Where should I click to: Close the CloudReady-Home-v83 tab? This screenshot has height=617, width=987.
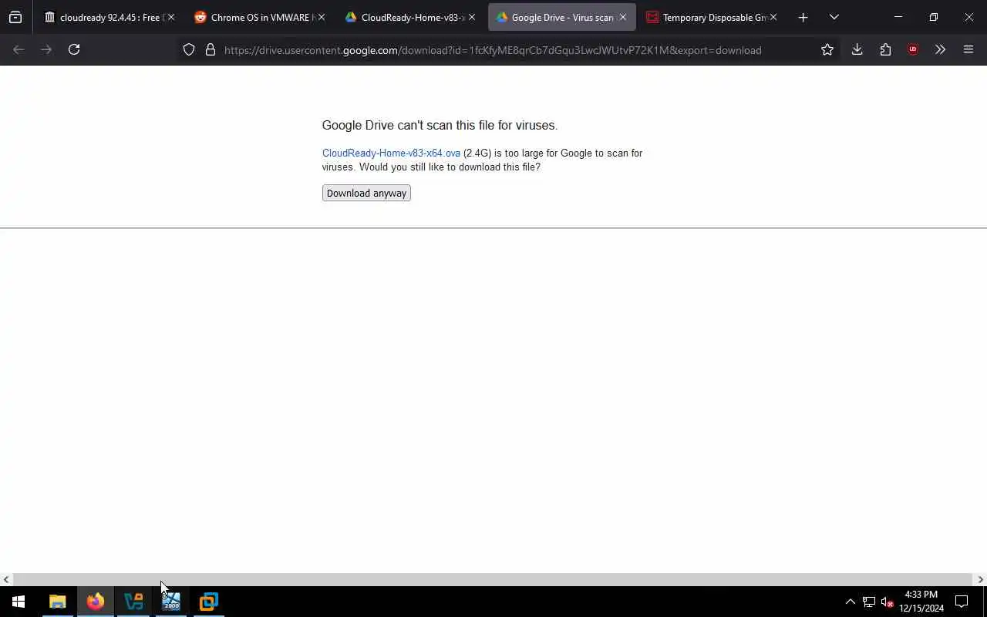pos(472,17)
